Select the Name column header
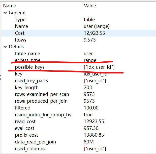 click(x=10, y=6)
